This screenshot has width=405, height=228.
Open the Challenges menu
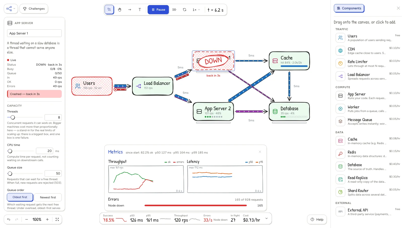pos(34,9)
